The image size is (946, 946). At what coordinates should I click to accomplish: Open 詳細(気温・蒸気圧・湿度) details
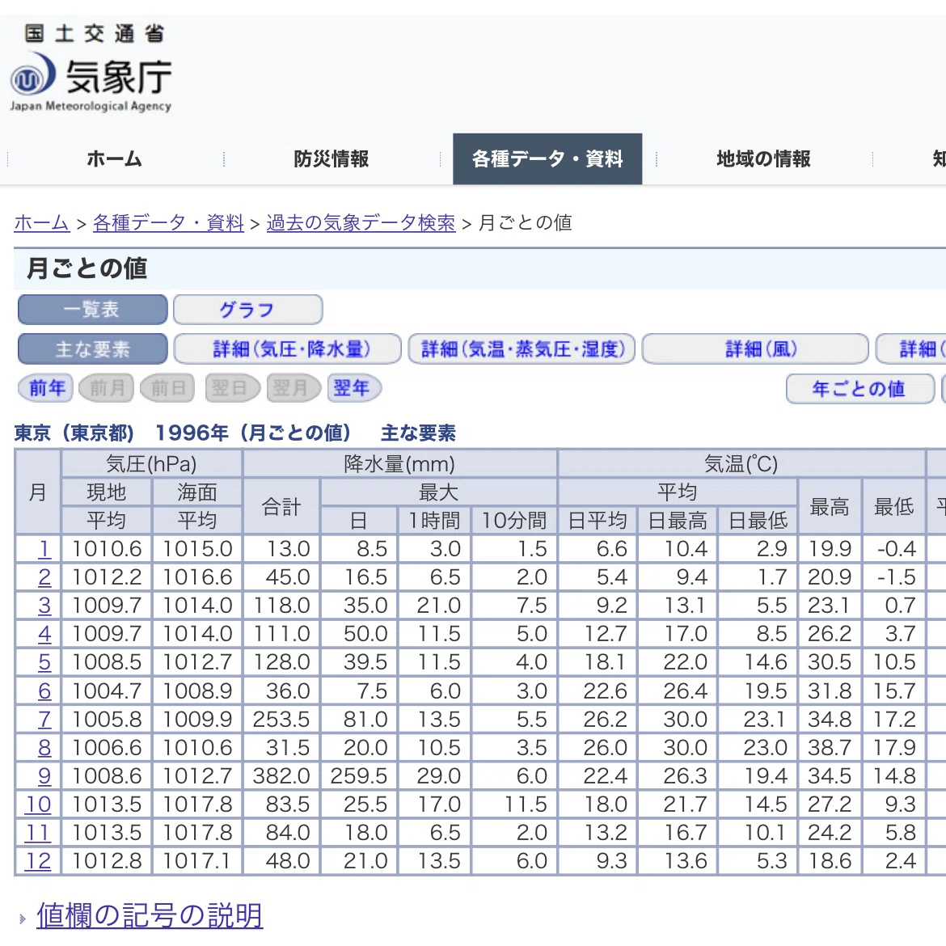click(x=522, y=348)
